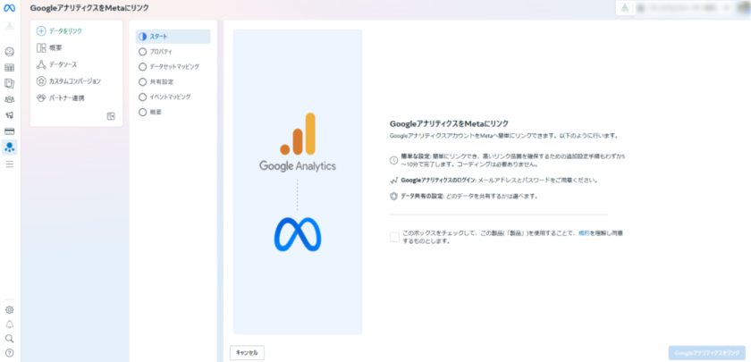
Task: Click the Meta logo in top-left corner
Action: point(10,7)
